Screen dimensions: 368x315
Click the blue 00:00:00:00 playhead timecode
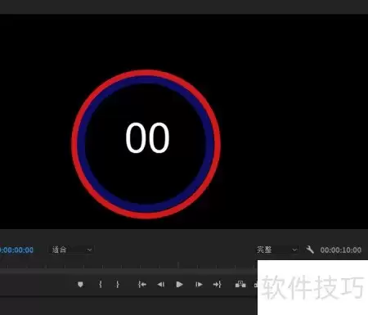click(16, 250)
